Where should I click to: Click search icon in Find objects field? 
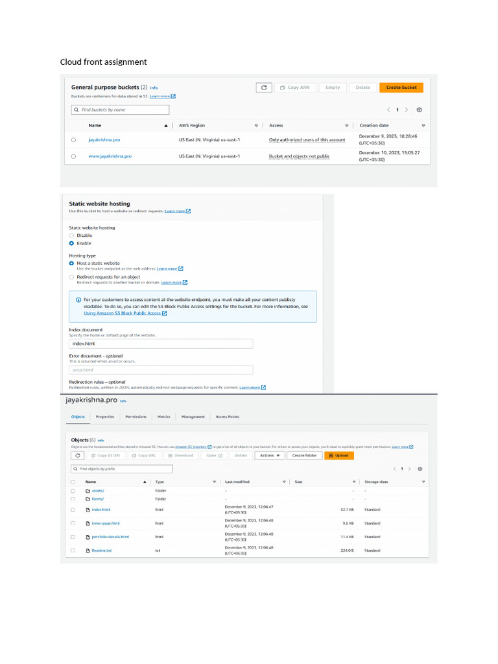[x=75, y=469]
